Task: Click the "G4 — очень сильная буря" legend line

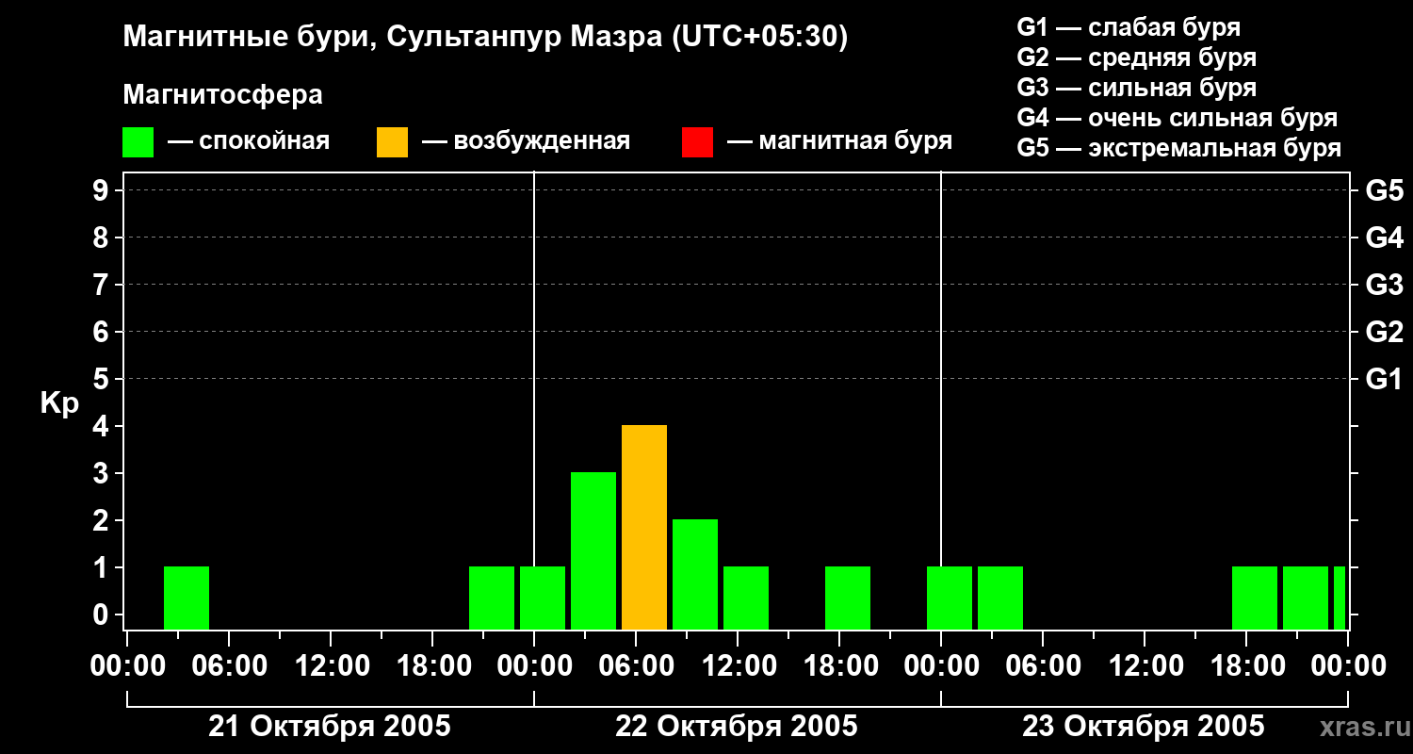Action: point(1177,118)
